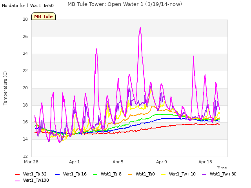This screenshot has width=251, height=188.
Task: Click the 18 y-axis tick label
Action: tap(25, 105)
